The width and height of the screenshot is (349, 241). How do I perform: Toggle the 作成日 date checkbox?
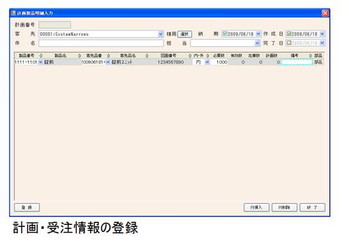pos(289,34)
